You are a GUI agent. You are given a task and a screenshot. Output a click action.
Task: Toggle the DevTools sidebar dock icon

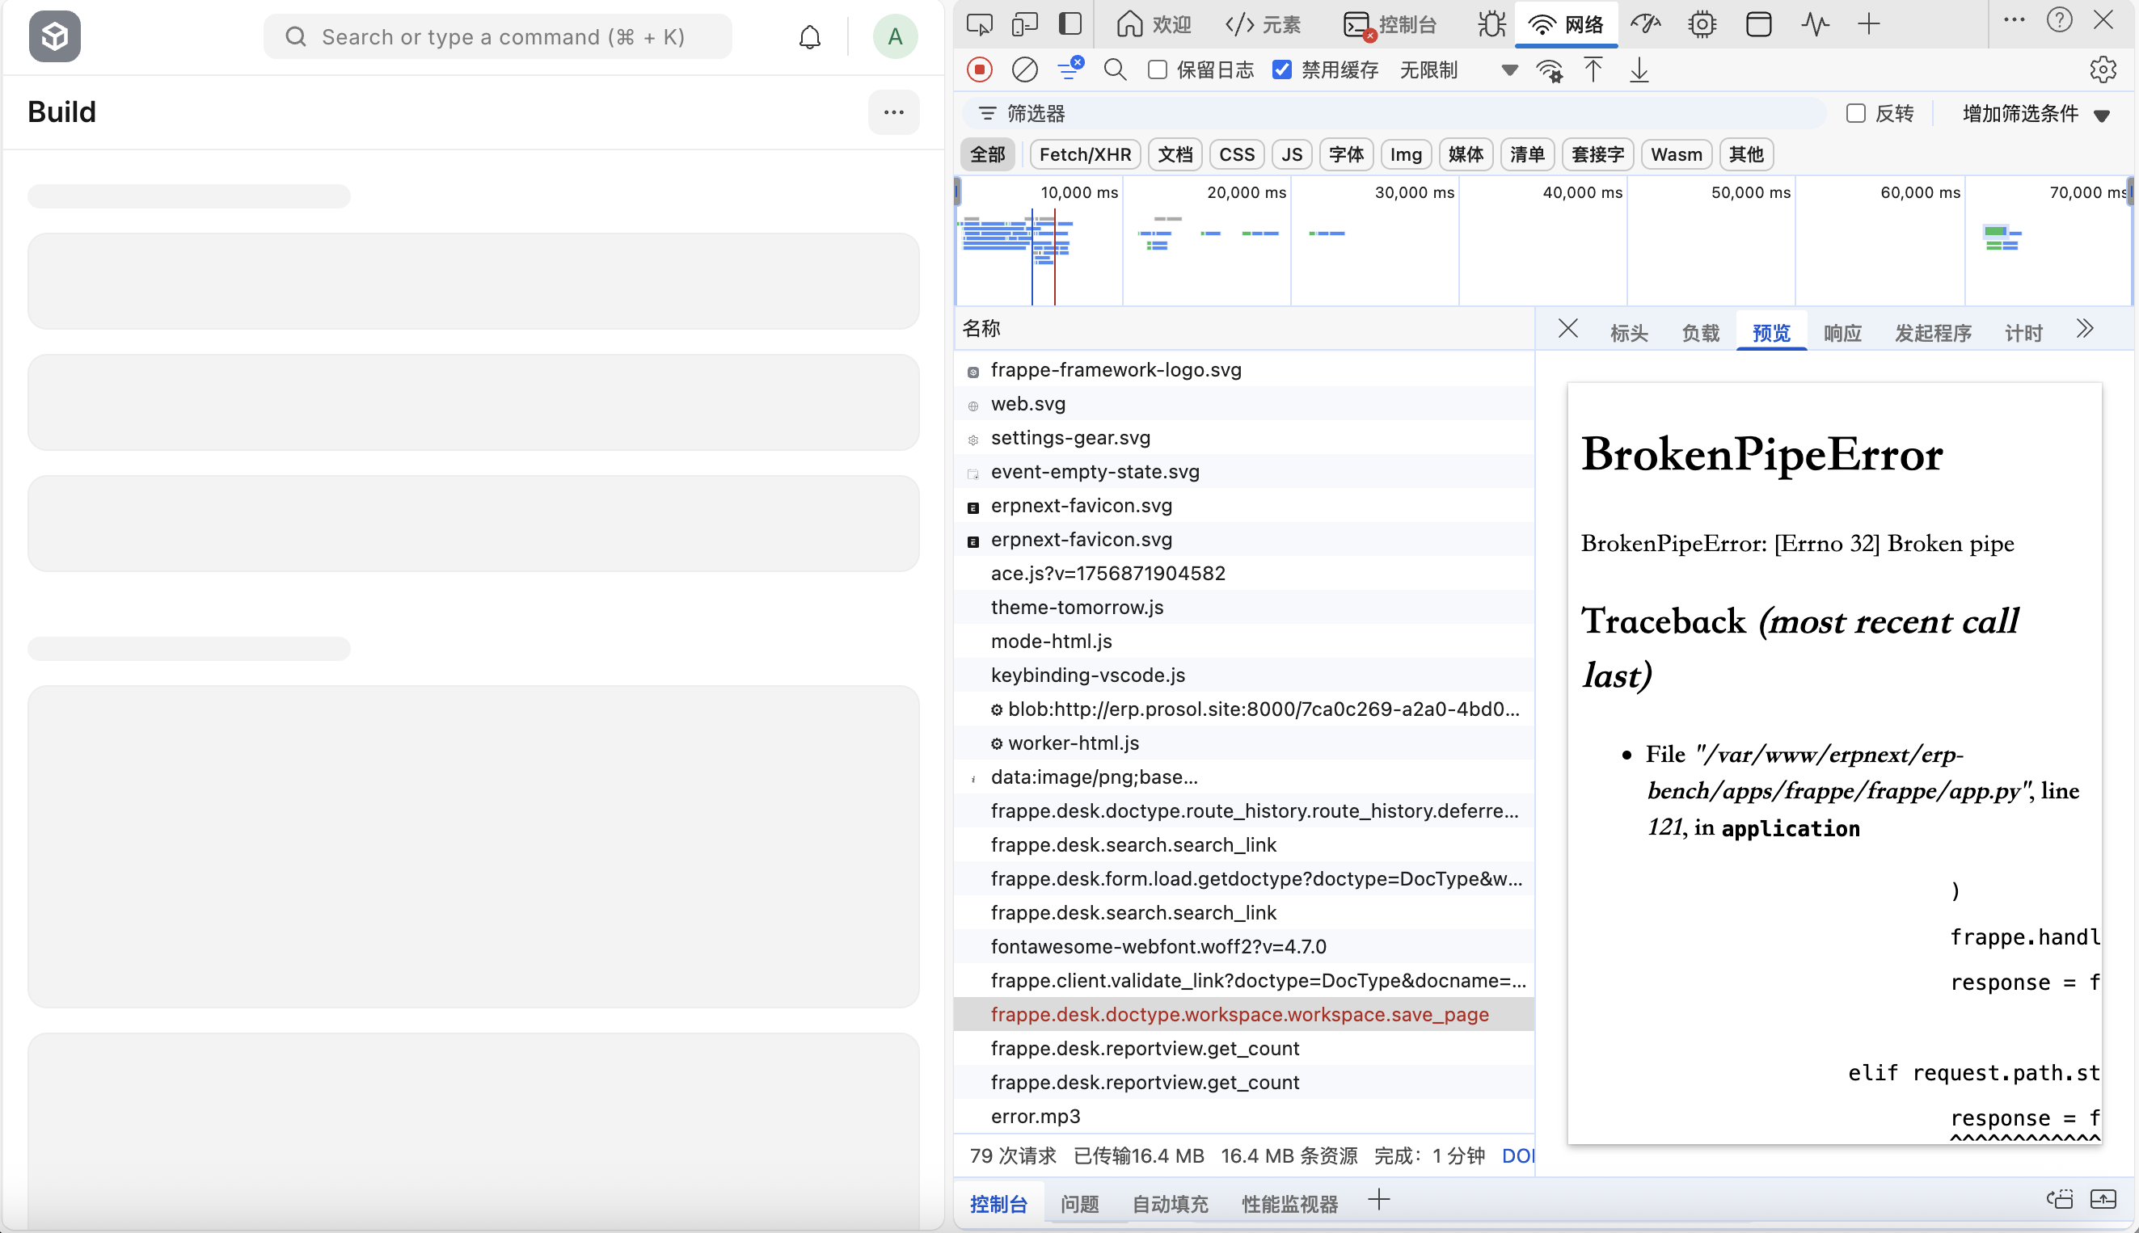[1070, 23]
